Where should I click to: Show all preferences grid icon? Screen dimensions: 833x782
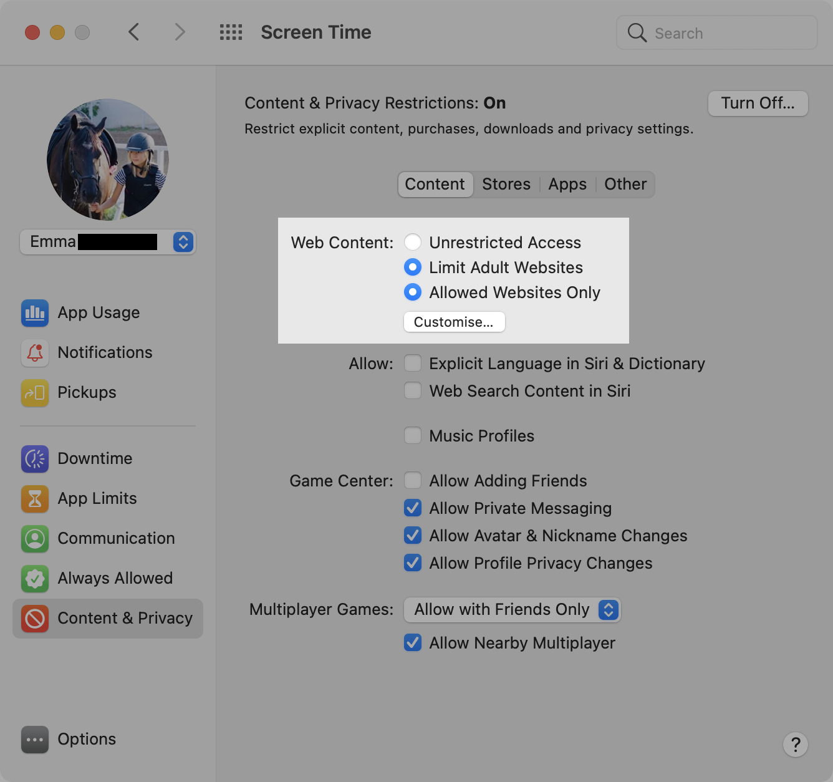click(x=231, y=32)
